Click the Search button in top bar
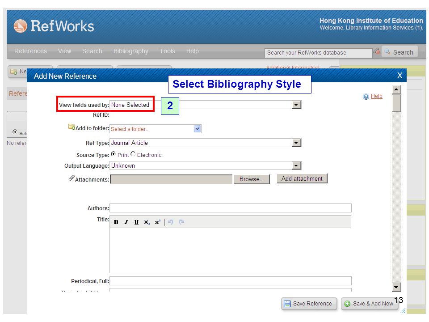 [400, 52]
